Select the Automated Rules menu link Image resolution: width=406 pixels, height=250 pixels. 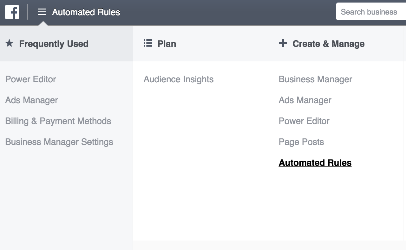pyautogui.click(x=315, y=163)
